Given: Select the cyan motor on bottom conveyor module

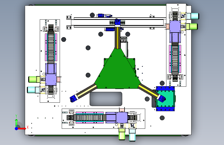Looking at the screenshot, I should click(132, 135).
